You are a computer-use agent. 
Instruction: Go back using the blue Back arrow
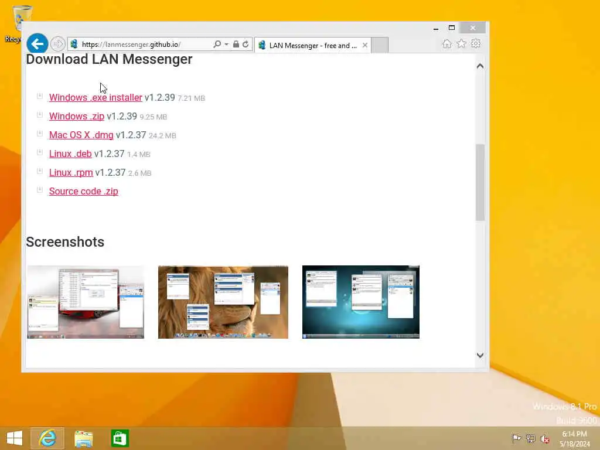pos(37,44)
